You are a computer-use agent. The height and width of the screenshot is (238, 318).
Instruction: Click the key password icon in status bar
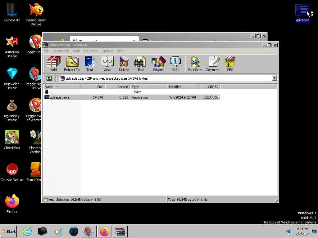[52, 200]
